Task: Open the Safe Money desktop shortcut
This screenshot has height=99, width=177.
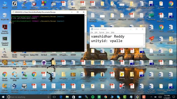Action: 151,16
